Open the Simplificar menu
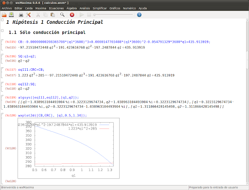The image size is (249, 190). pos(100,8)
